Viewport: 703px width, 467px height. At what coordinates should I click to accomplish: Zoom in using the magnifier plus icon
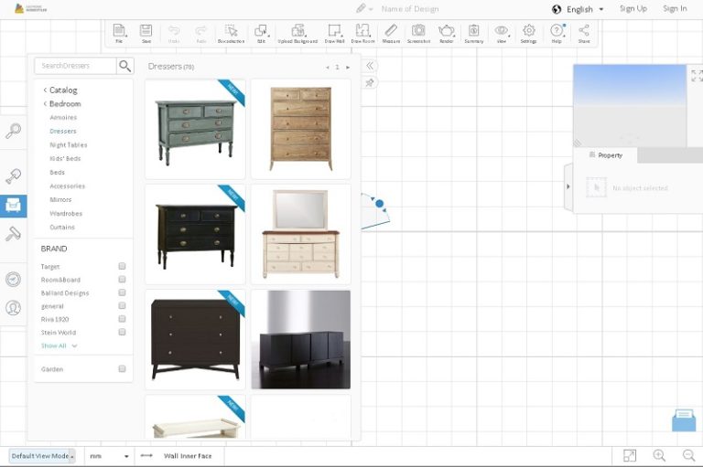point(659,455)
